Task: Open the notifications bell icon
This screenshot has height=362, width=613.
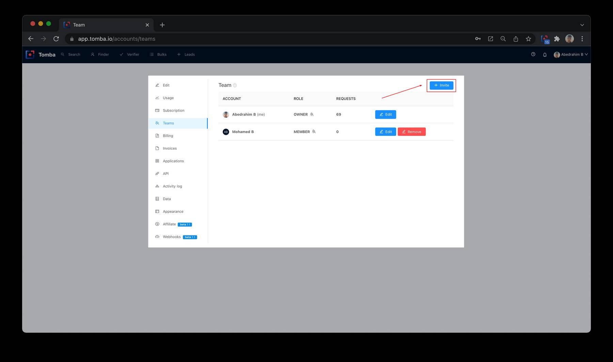Action: click(545, 55)
